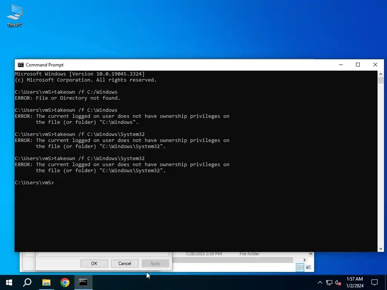The height and width of the screenshot is (290, 387).
Task: Open File Explorer from the taskbar
Action: (46, 282)
